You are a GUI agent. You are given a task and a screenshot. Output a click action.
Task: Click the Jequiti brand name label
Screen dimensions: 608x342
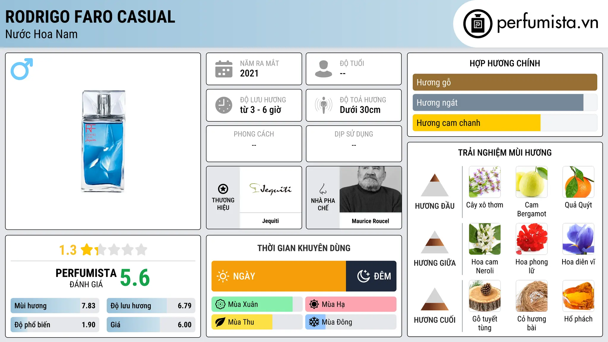(270, 221)
